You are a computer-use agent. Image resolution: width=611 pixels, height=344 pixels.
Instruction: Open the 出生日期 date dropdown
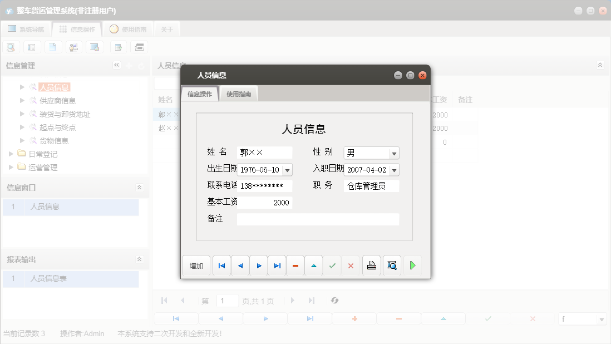pyautogui.click(x=287, y=169)
